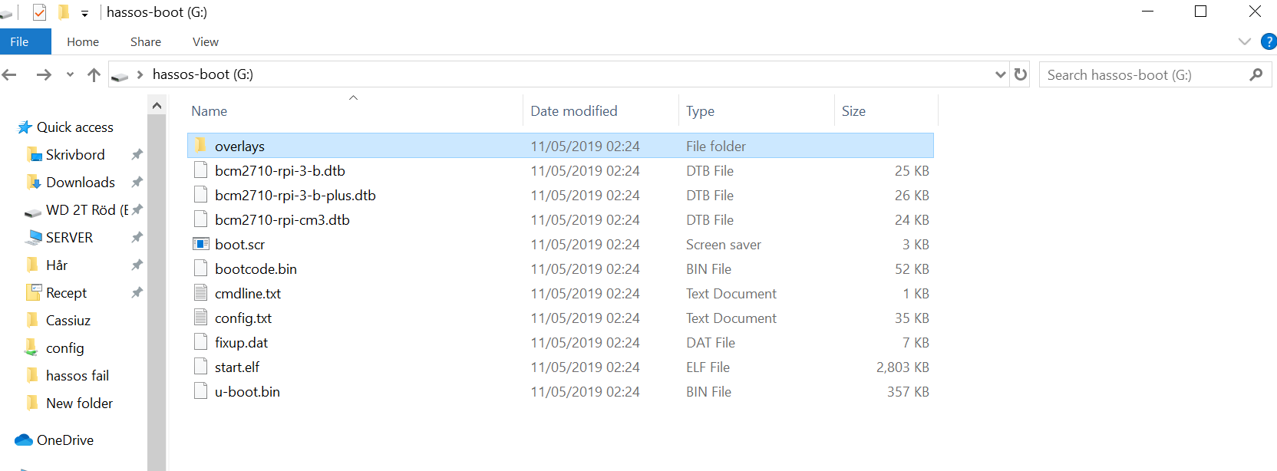1277x471 pixels.
Task: Open recent locations dropdown
Action: (70, 74)
